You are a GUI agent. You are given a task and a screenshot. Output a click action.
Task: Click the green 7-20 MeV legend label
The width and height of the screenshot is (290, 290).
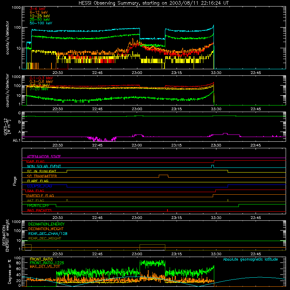(39, 89)
